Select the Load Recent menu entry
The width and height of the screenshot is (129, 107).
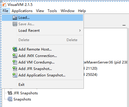click(42, 31)
